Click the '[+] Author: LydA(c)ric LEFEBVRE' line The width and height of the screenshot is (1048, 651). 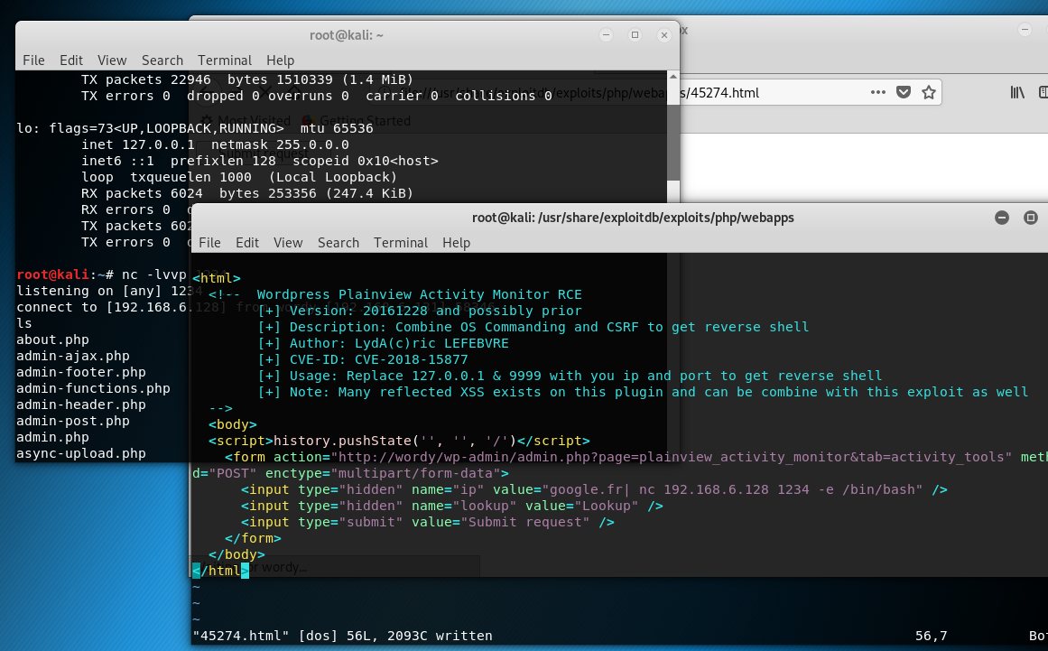pyautogui.click(x=383, y=343)
